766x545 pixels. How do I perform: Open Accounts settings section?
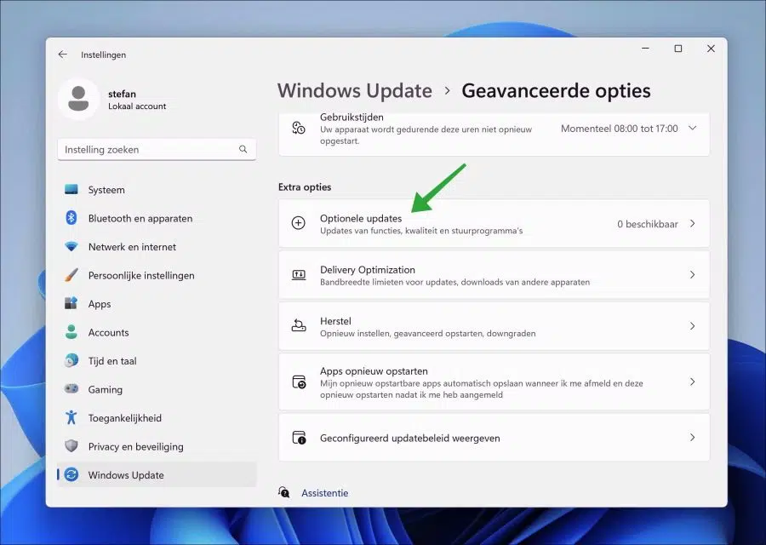(157, 332)
